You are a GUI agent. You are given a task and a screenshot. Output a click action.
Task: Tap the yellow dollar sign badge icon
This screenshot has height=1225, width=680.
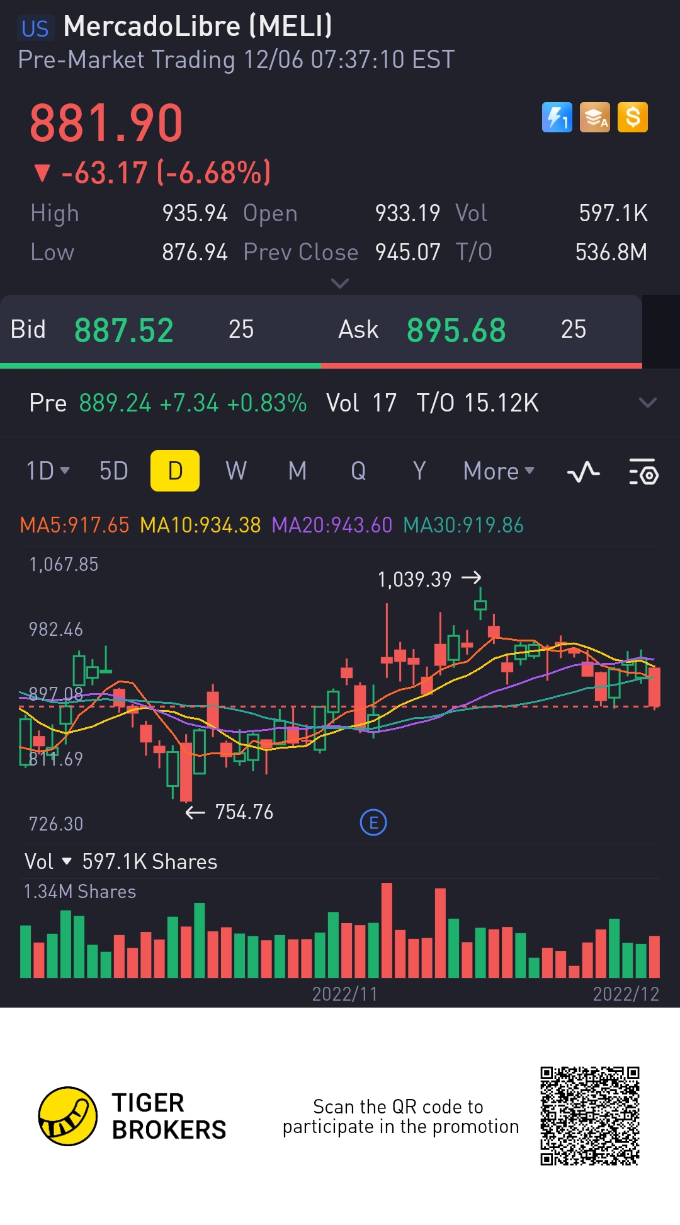point(633,117)
